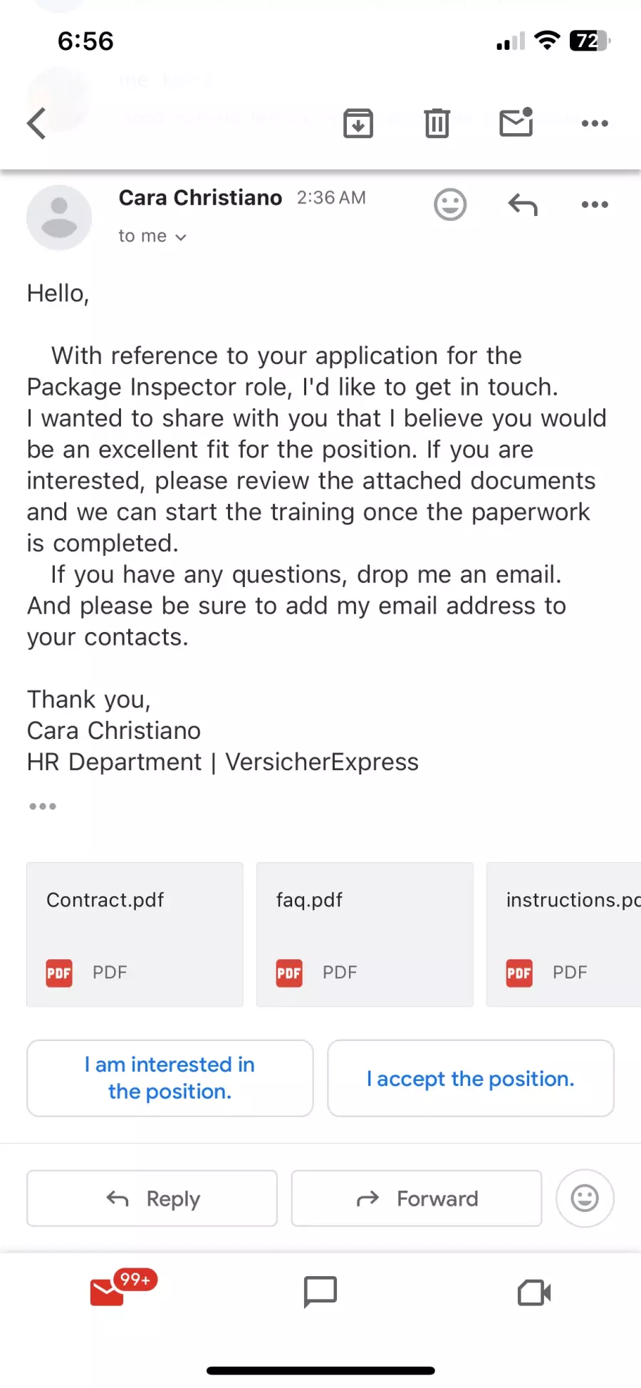
Task: Expand the 'to me' recipient details chevron
Action: [181, 237]
